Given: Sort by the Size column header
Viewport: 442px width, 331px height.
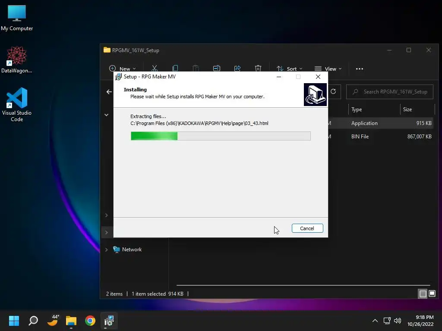Looking at the screenshot, I should 417,109.
